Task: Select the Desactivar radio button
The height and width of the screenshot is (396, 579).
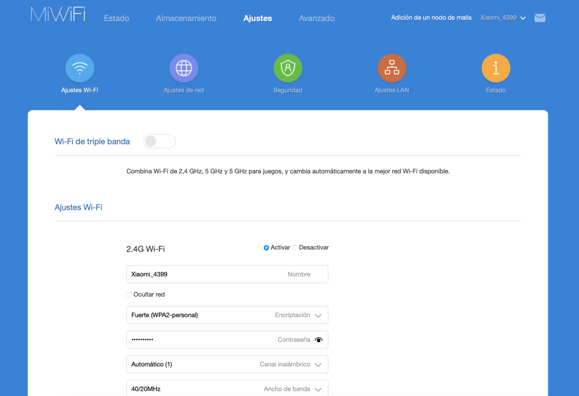Action: pyautogui.click(x=295, y=248)
